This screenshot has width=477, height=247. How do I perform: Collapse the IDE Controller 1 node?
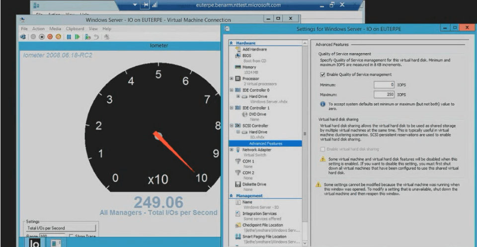point(232,108)
